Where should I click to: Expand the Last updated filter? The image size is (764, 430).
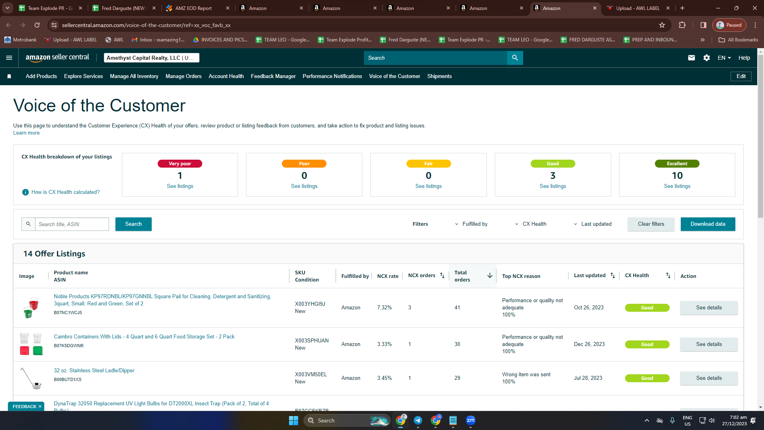(592, 224)
